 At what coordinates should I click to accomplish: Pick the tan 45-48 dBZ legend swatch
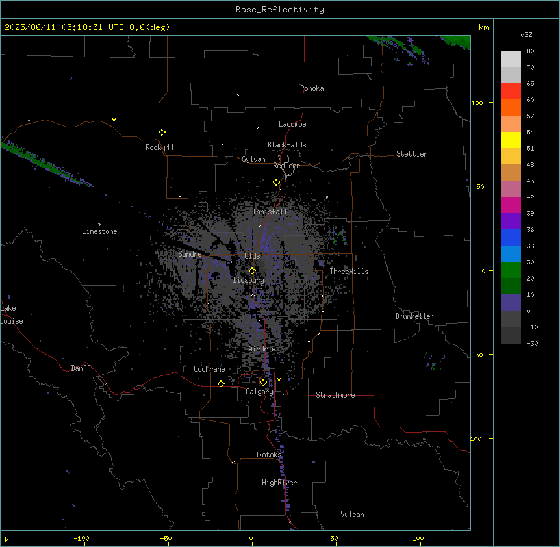point(511,172)
